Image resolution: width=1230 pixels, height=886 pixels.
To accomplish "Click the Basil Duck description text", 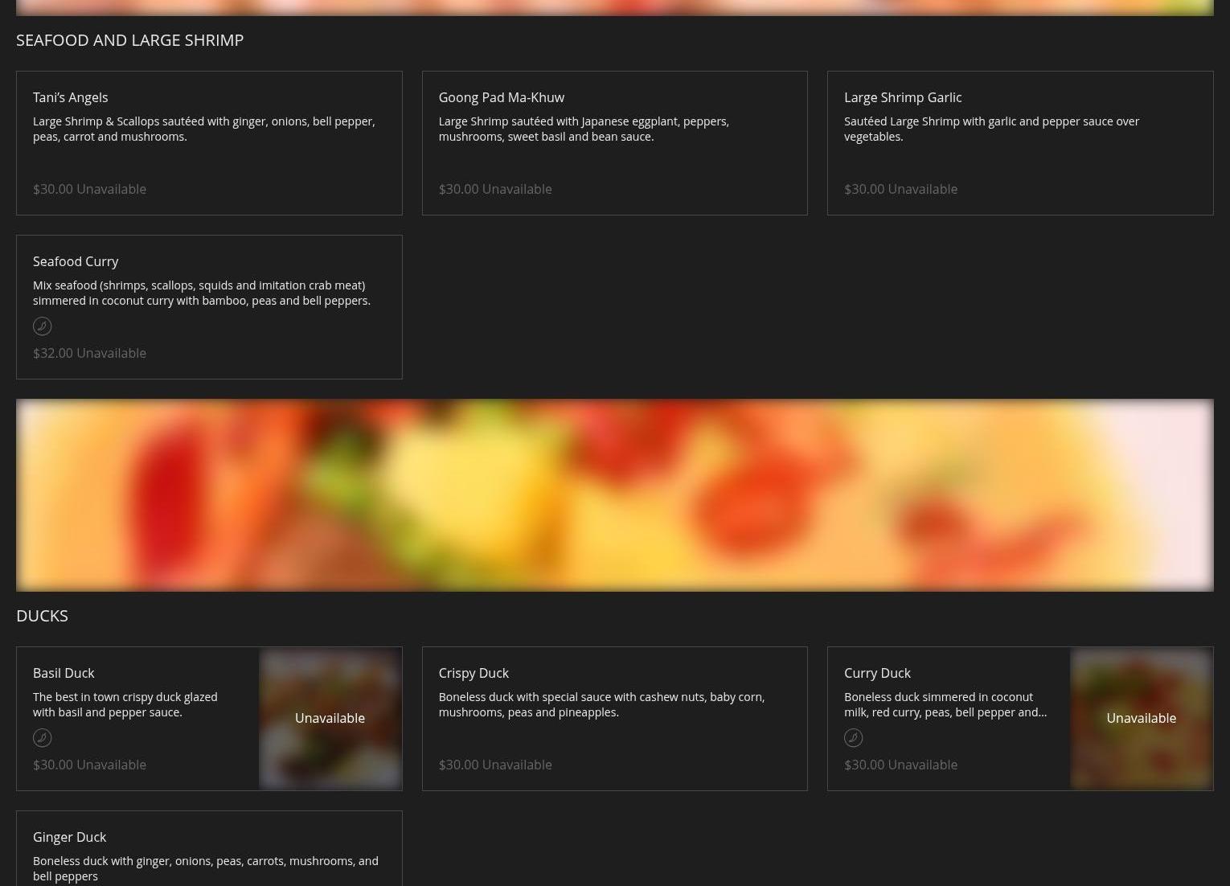I will (125, 704).
